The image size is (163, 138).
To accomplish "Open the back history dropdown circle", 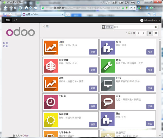I will pos(15,8).
